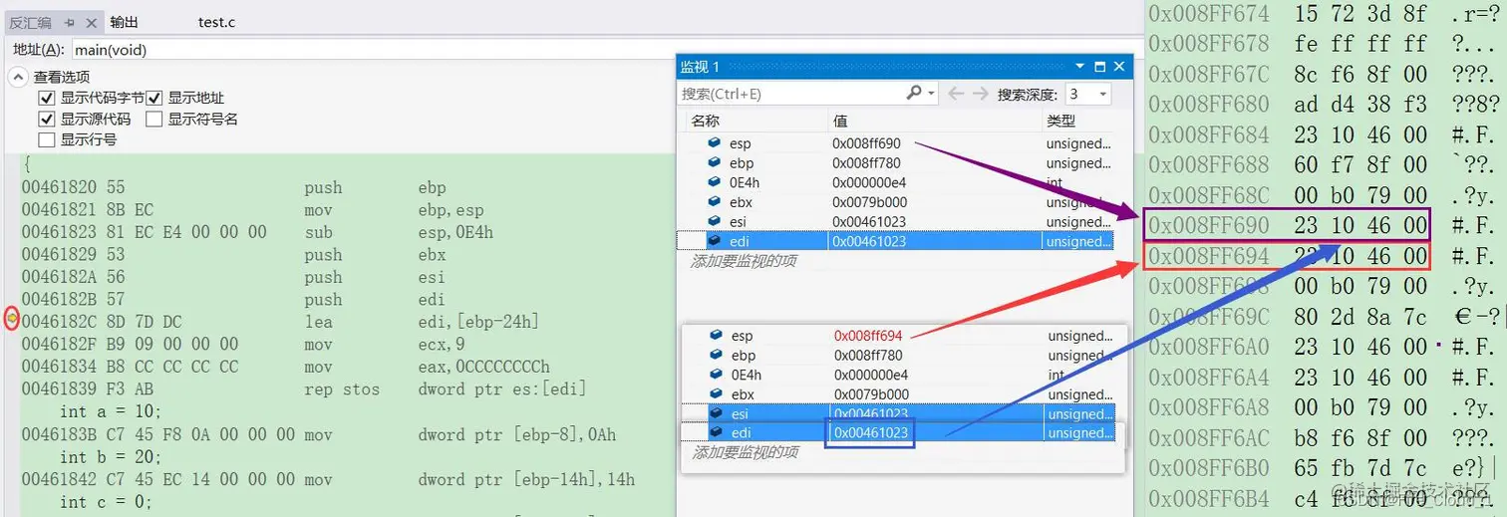This screenshot has width=1507, height=517.
Task: Uncheck 显示地址 checkbox
Action: pos(154,98)
